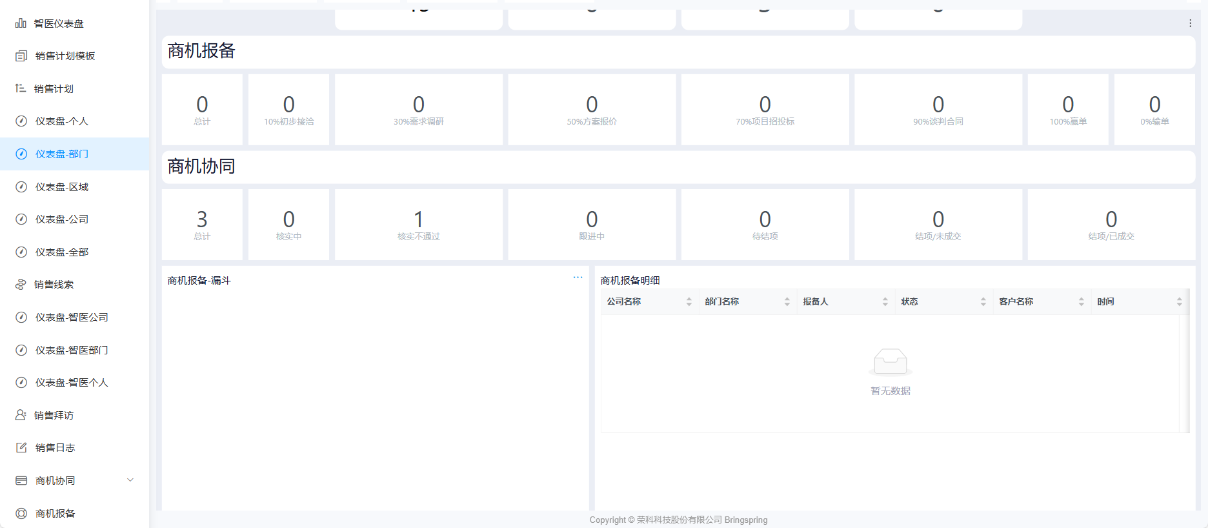Open the vertical three-dot menu at top right
1208x528 pixels.
[1190, 23]
